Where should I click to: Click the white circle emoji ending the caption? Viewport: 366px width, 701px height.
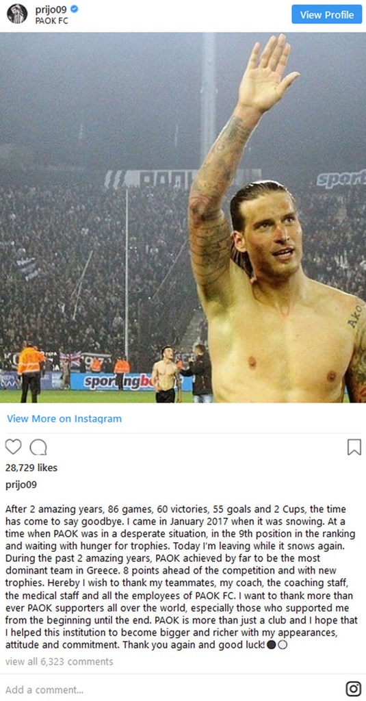point(282,645)
